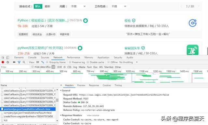Click verified shield icon next to 极验
208x125 pixels.
click(x=134, y=21)
